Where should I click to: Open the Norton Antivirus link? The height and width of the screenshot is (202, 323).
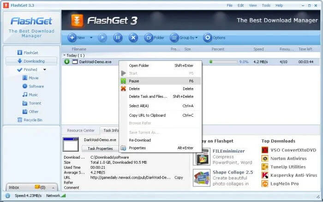288,159
